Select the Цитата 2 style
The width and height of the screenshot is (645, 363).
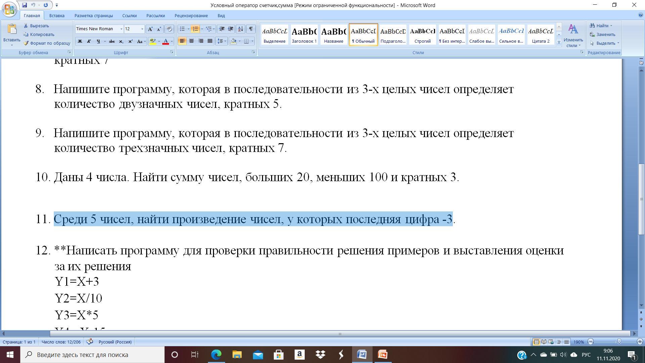(x=541, y=35)
